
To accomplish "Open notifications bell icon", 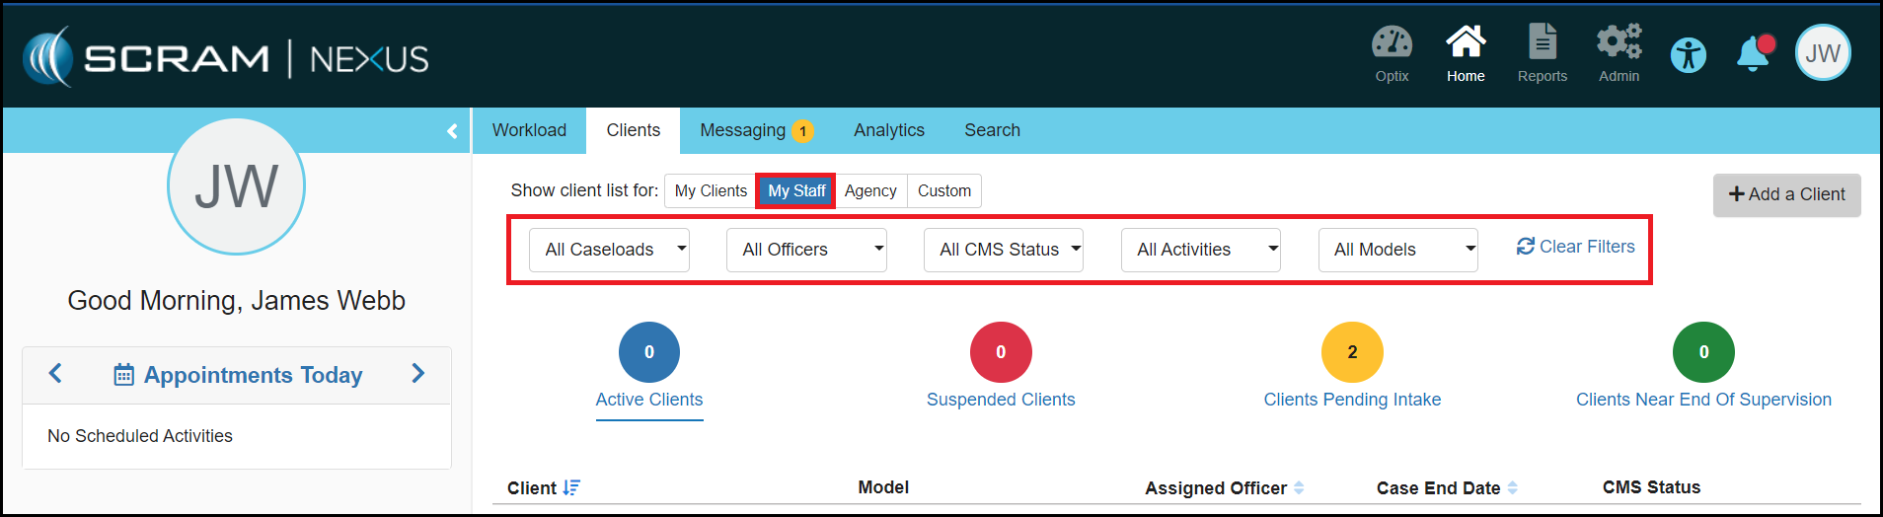I will tap(1754, 53).
